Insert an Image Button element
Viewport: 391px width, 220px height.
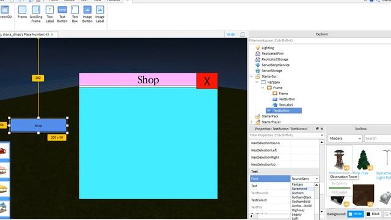click(x=87, y=14)
